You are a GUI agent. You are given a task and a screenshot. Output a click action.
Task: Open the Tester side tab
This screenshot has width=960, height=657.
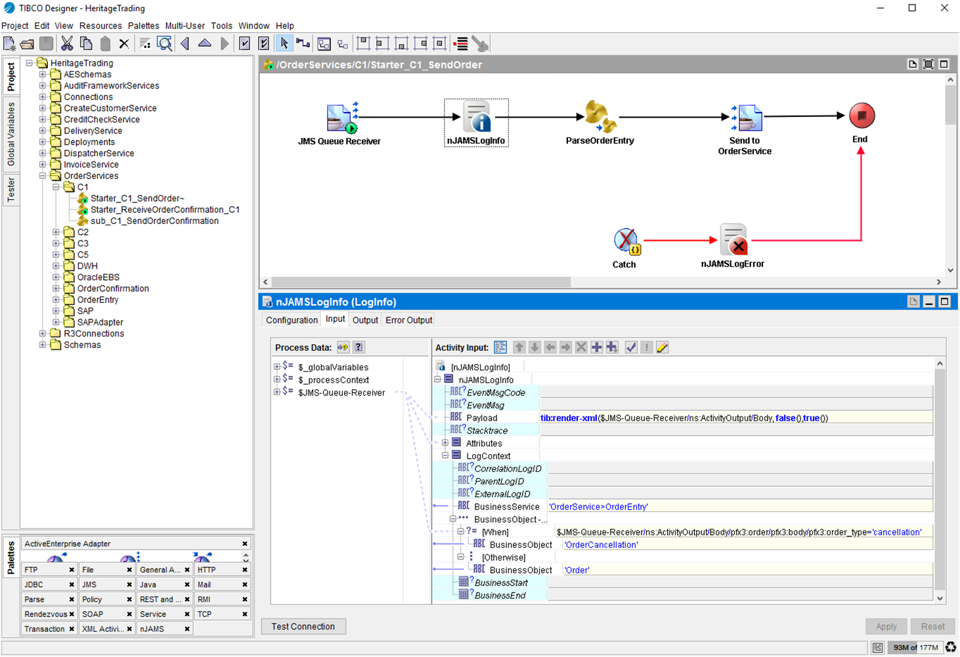point(11,190)
